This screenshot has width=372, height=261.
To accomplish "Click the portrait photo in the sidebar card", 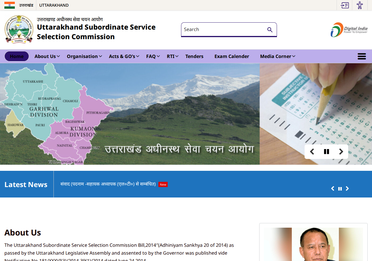I will (314, 244).
